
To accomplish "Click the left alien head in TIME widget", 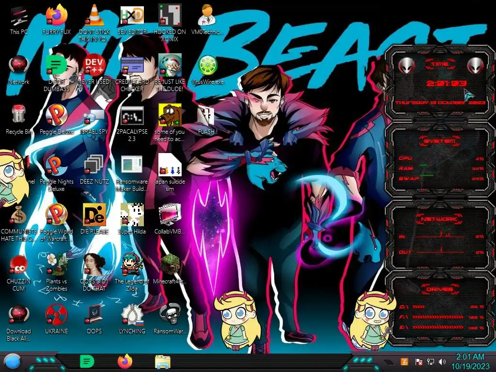I will click(x=406, y=66).
